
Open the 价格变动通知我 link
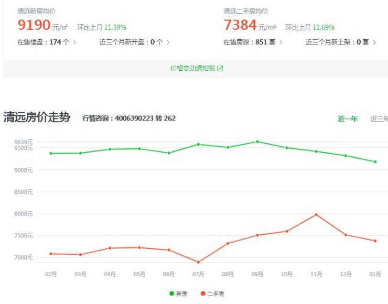point(197,68)
